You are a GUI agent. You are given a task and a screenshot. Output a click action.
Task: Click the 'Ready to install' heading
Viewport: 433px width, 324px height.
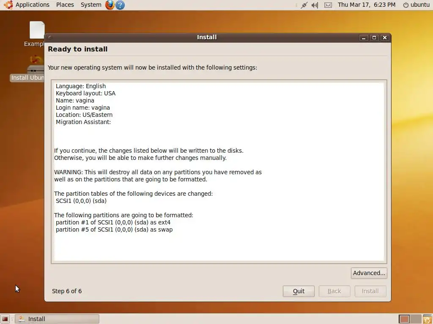coord(78,49)
